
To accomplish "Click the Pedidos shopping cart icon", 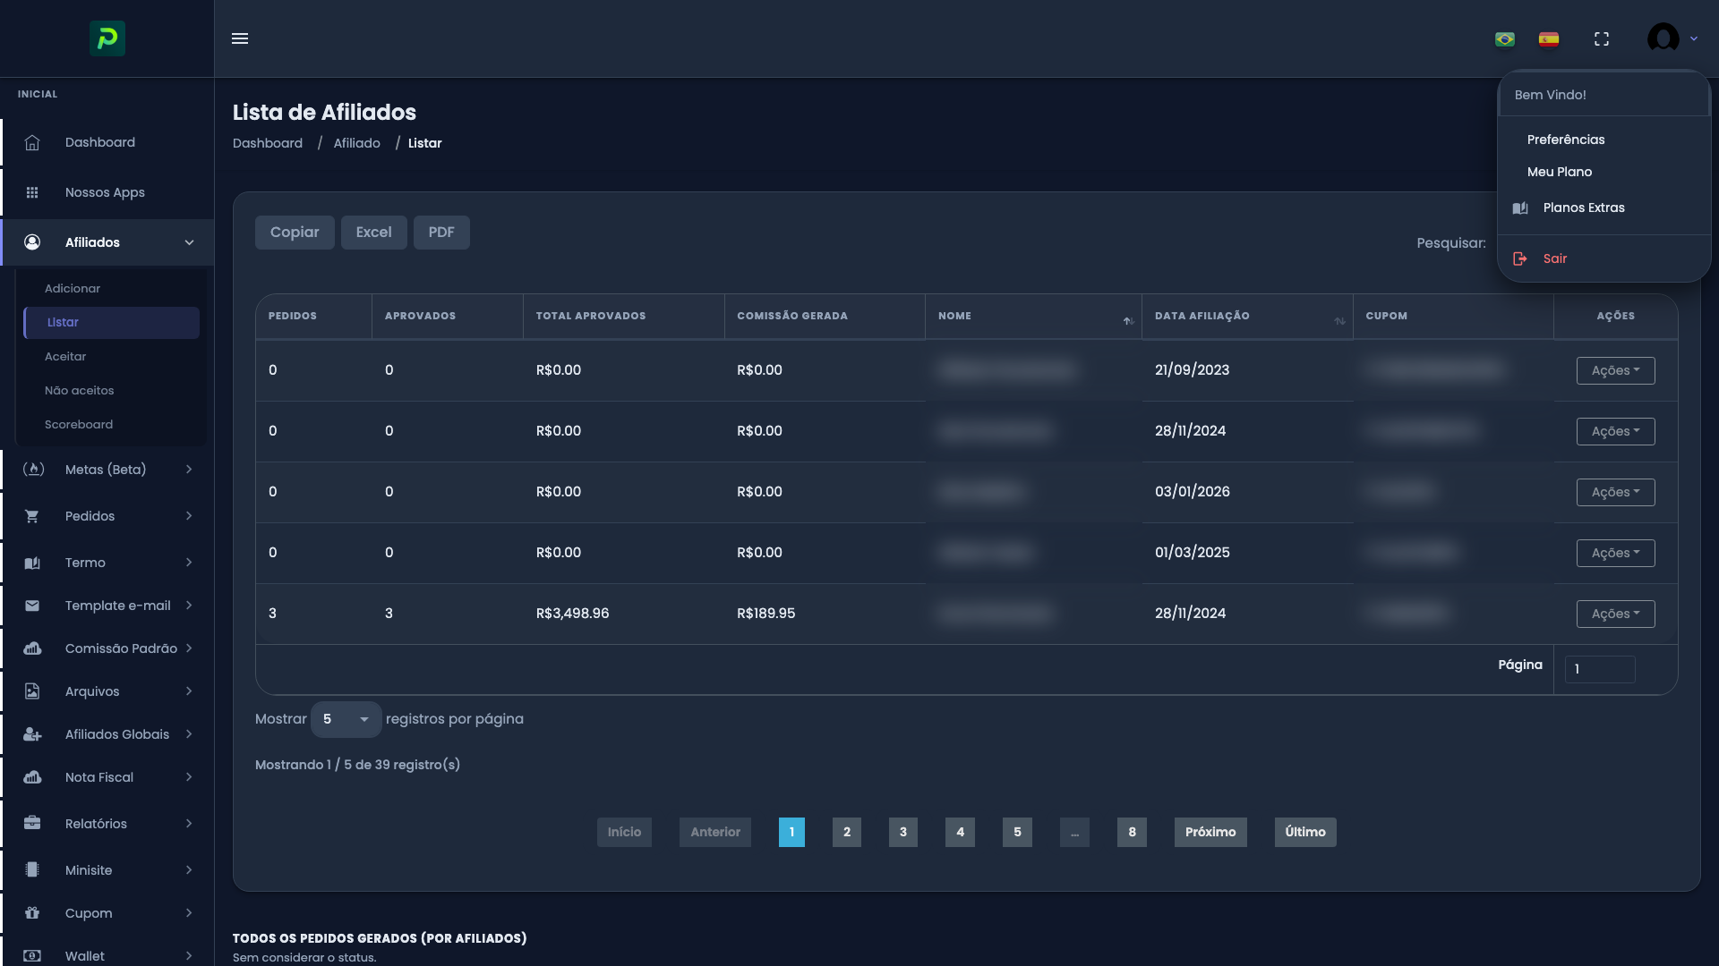I will [32, 517].
